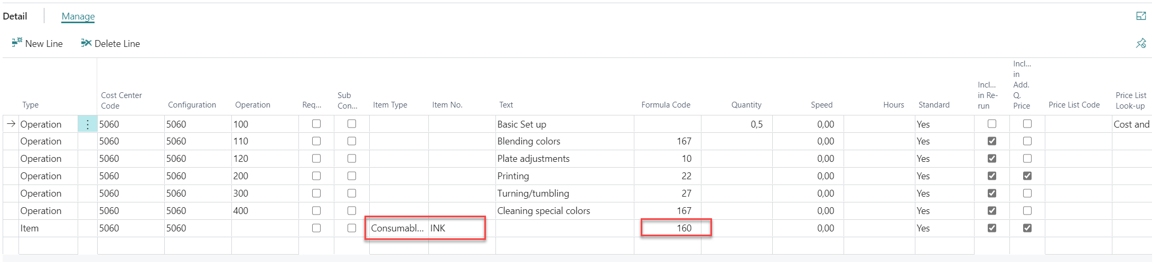The height and width of the screenshot is (262, 1161).
Task: Click the pin icon below the expand icon
Action: 1141,43
